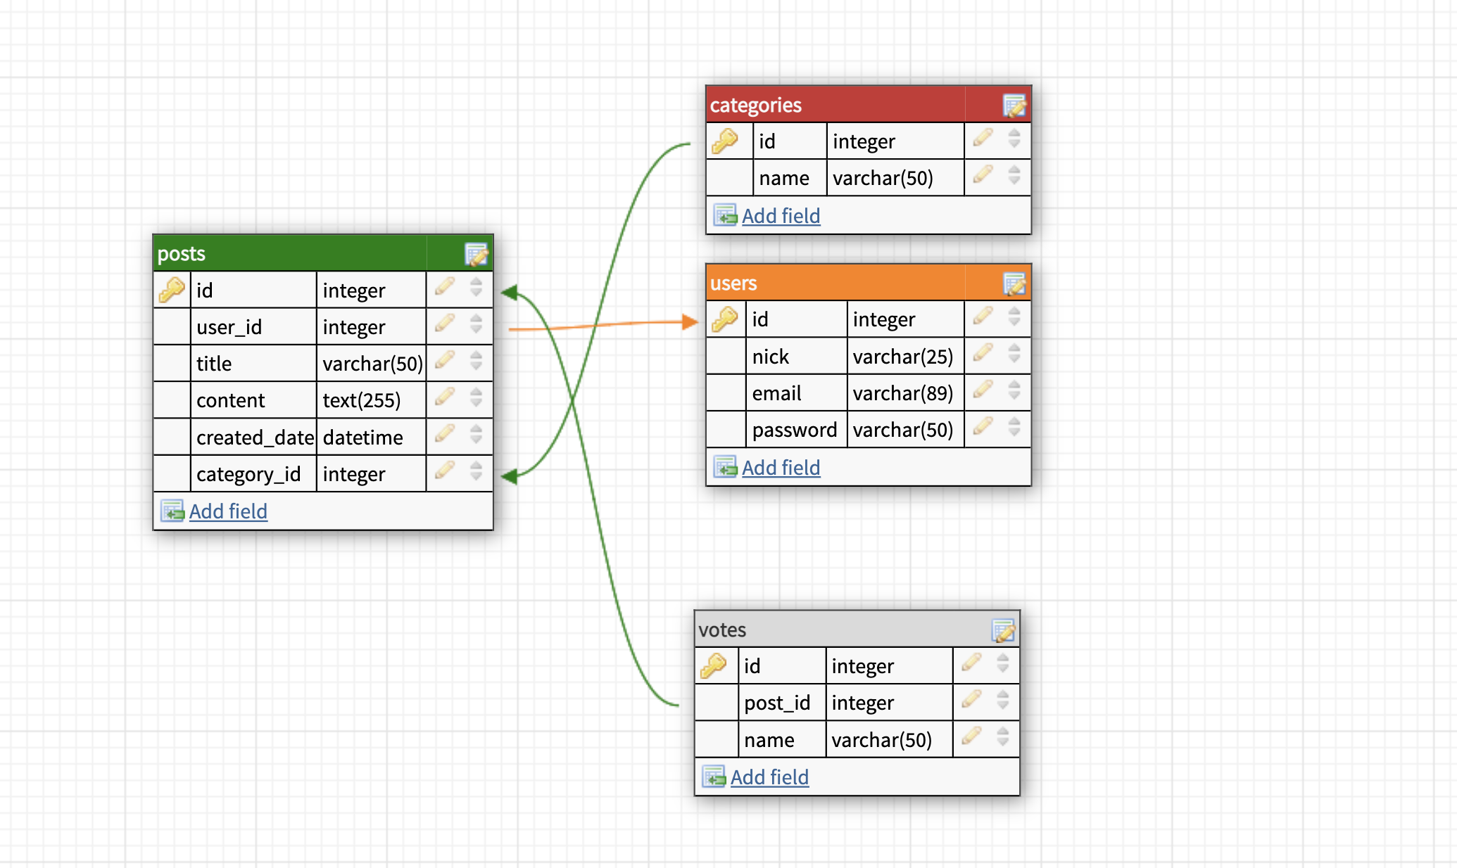Click Add field link in categories table

pos(781,216)
